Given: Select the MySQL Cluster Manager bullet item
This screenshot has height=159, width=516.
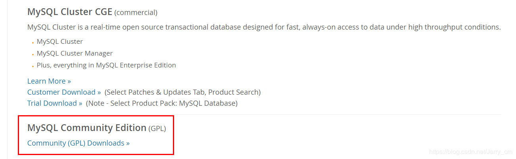Looking at the screenshot, I should (75, 53).
